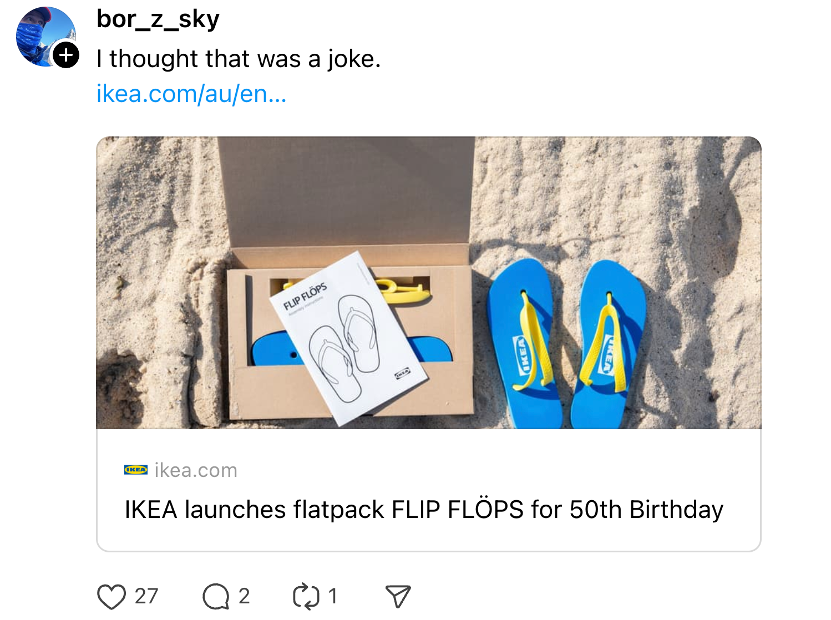Click the like count showing 27
The image size is (831, 620).
(x=146, y=597)
